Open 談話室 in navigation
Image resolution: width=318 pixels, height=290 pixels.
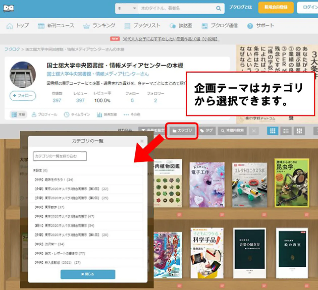tap(181, 25)
